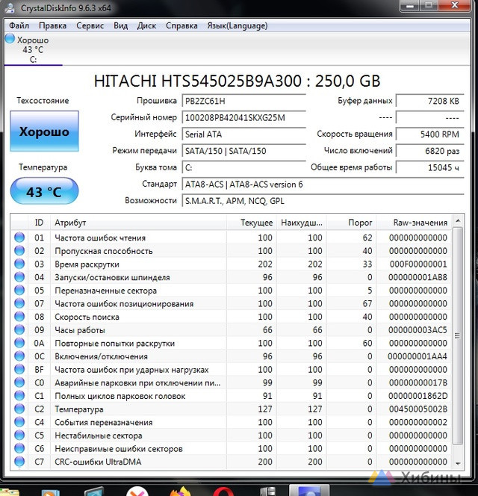Screen dimensions: 478x496
Task: Click status icon for Пропускная способность
Action: tap(19, 250)
